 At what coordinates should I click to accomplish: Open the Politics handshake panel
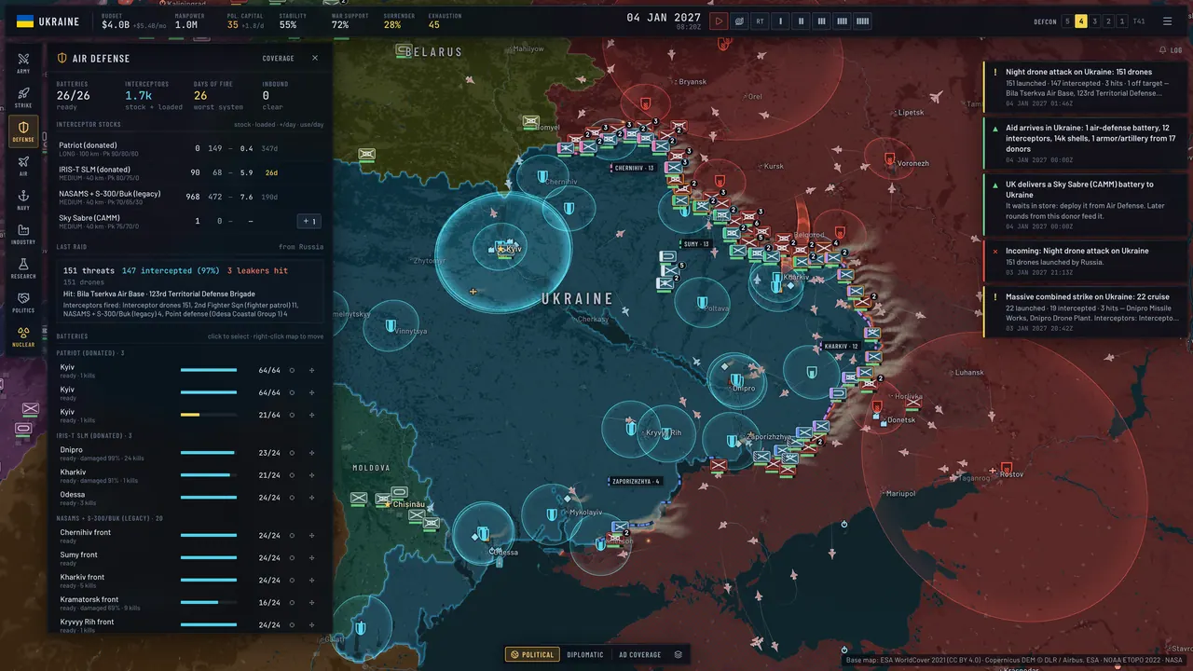(x=23, y=301)
